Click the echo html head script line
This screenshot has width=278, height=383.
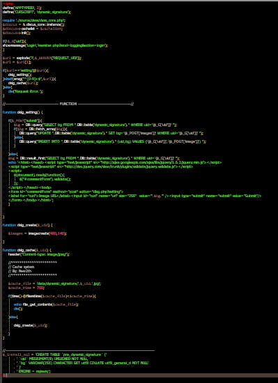(115, 162)
